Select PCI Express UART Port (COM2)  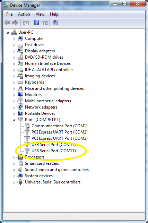click(x=59, y=132)
